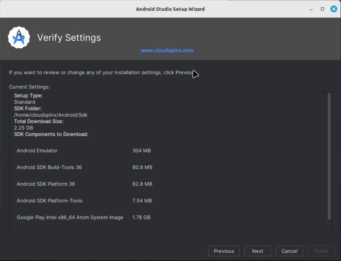Click the Setup Type label
This screenshot has width=341, height=261.
pyautogui.click(x=28, y=95)
